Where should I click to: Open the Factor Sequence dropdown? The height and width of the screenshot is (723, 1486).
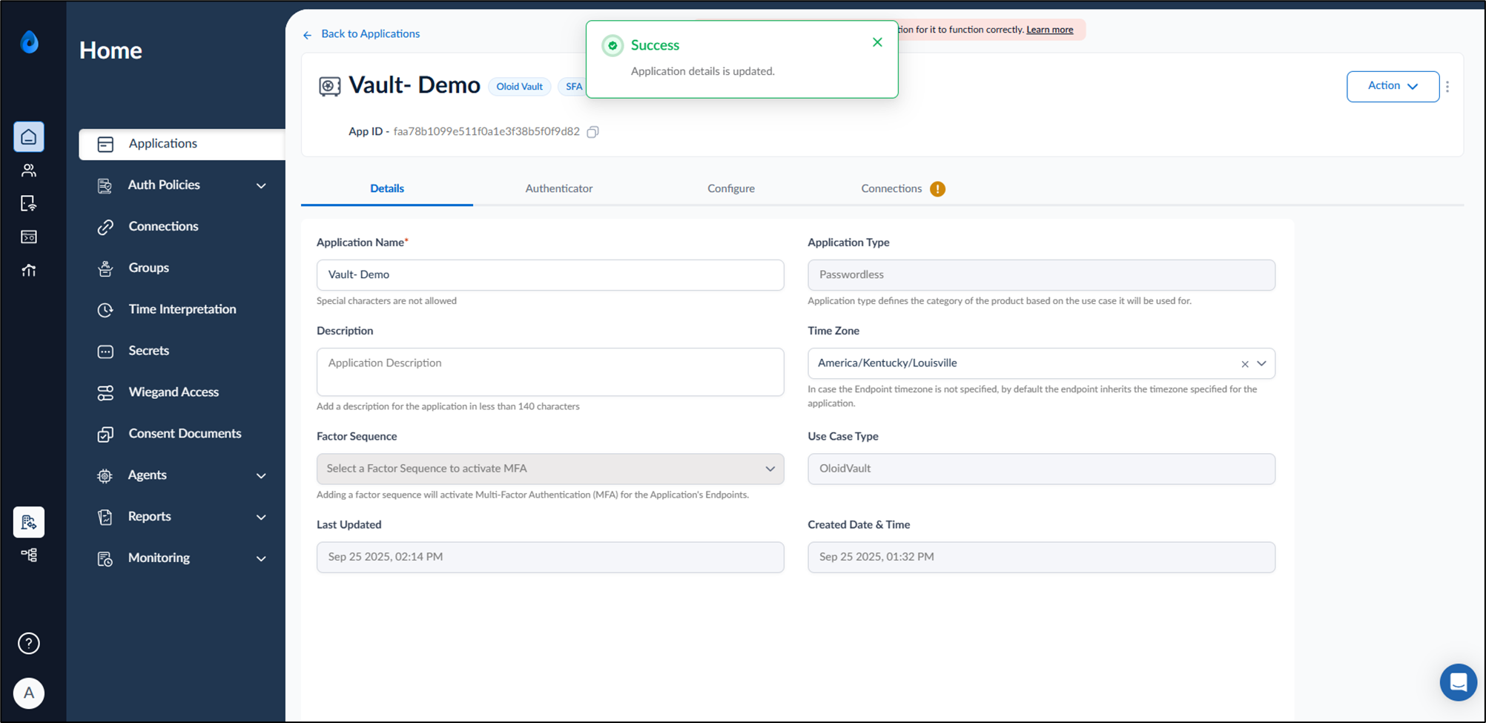coord(550,469)
